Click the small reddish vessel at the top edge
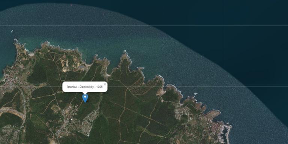The width and height of the screenshot is (288, 144). point(72,5)
